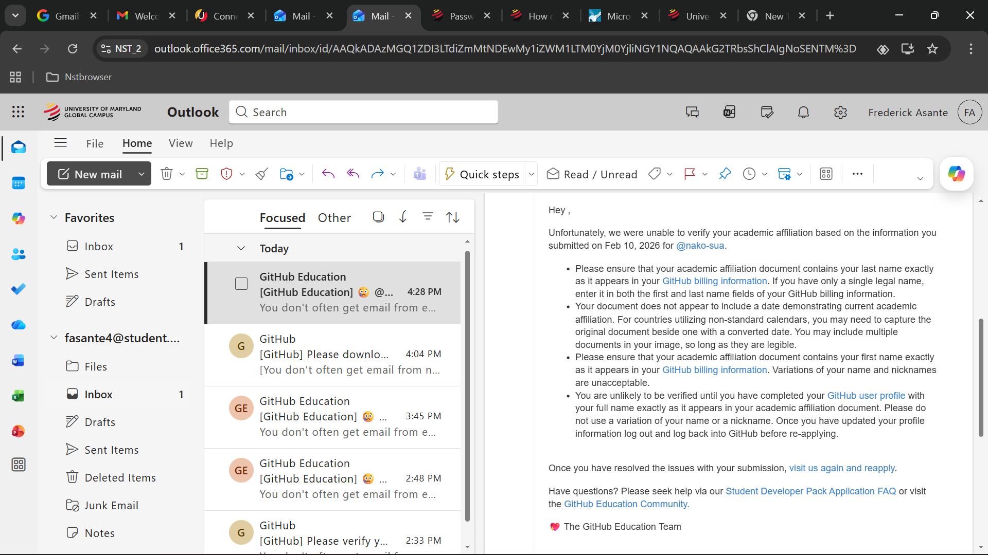988x555 pixels.
Task: Open the notifications bell icon
Action: pyautogui.click(x=803, y=113)
